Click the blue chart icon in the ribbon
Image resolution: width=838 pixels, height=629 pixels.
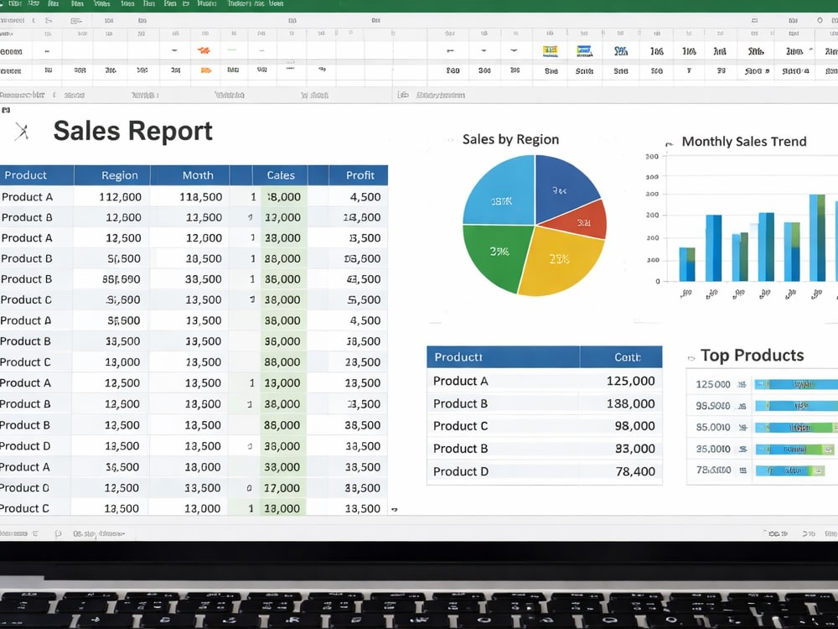coord(584,51)
